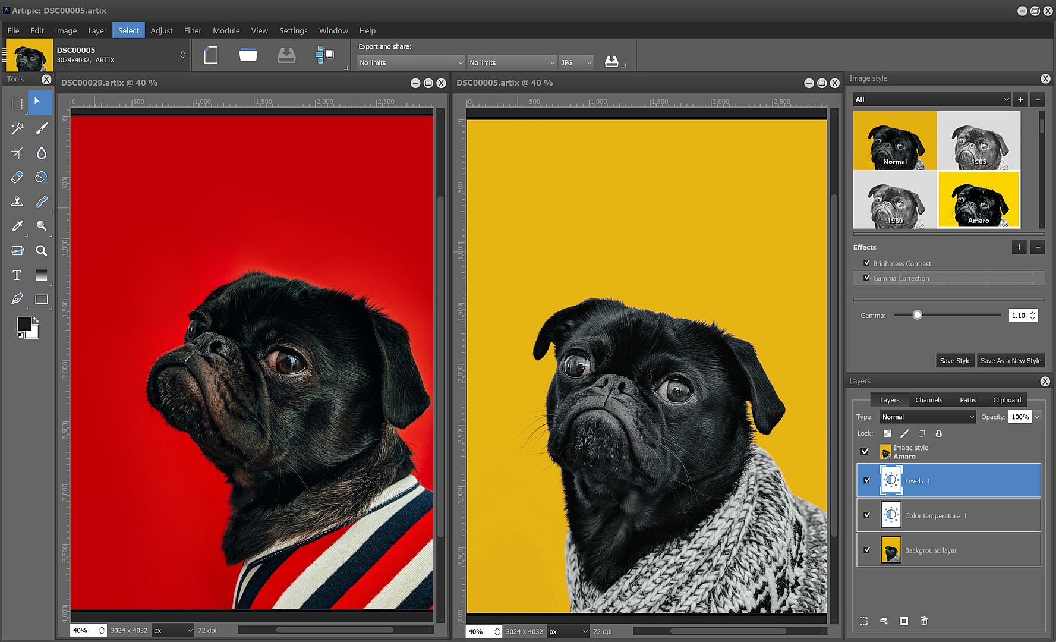Click the Save Style button
The height and width of the screenshot is (642, 1056).
(955, 361)
